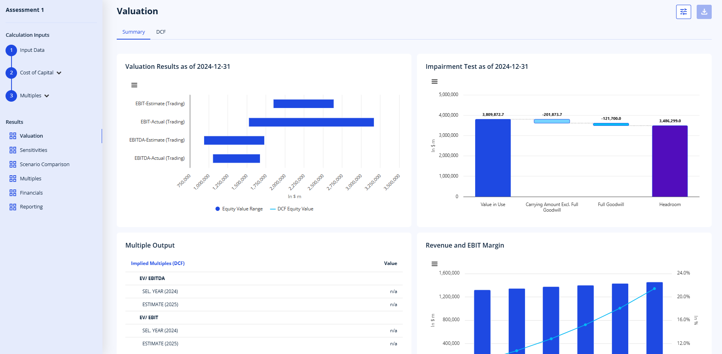
Task: Select step 1 Input Data circle
Action: coord(11,50)
